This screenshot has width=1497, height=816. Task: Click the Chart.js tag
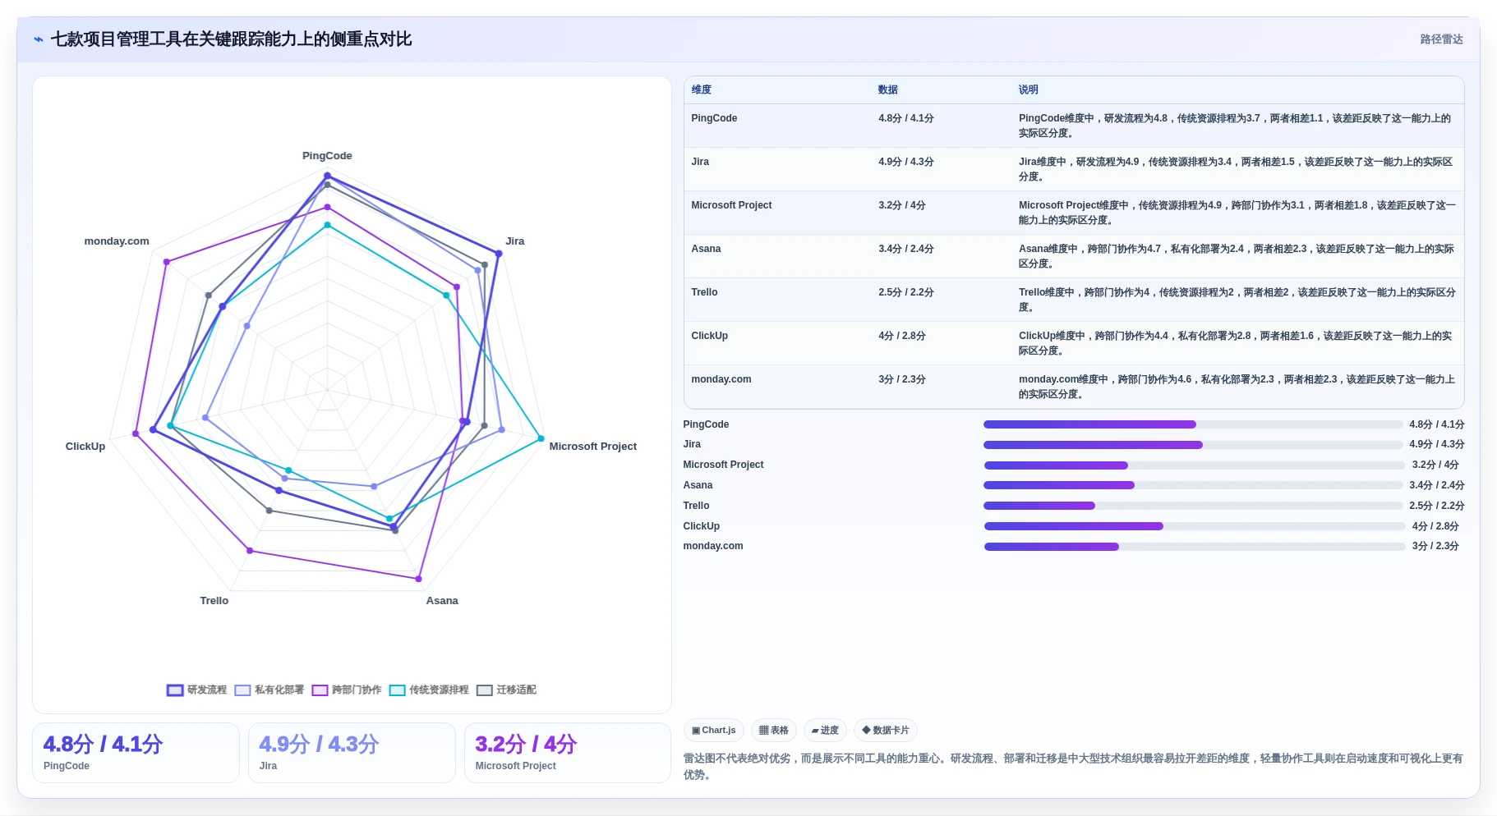point(714,730)
